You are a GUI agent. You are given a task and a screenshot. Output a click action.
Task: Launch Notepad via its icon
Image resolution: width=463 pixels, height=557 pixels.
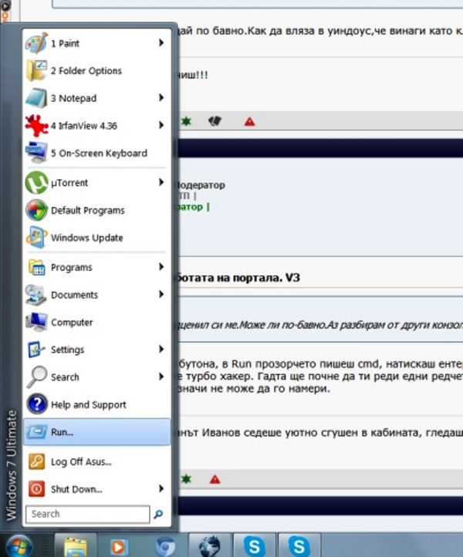(36, 98)
